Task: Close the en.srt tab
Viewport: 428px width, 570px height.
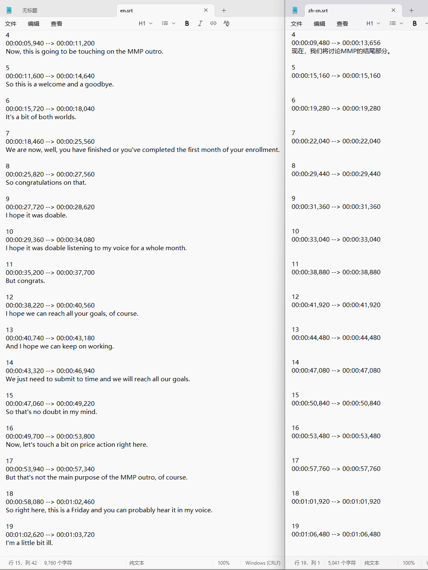Action: click(206, 10)
